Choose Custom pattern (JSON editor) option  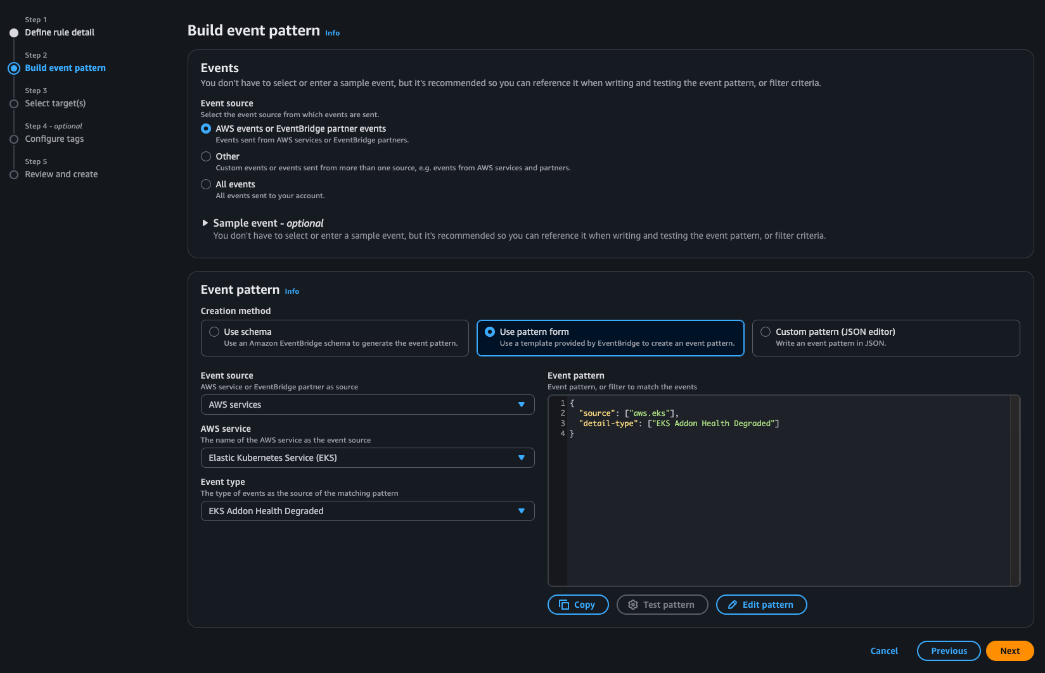coord(766,332)
